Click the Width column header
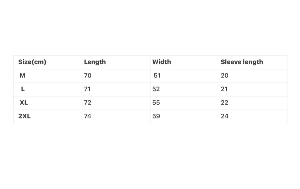Viewport: 300px width, 189px height. pos(162,62)
